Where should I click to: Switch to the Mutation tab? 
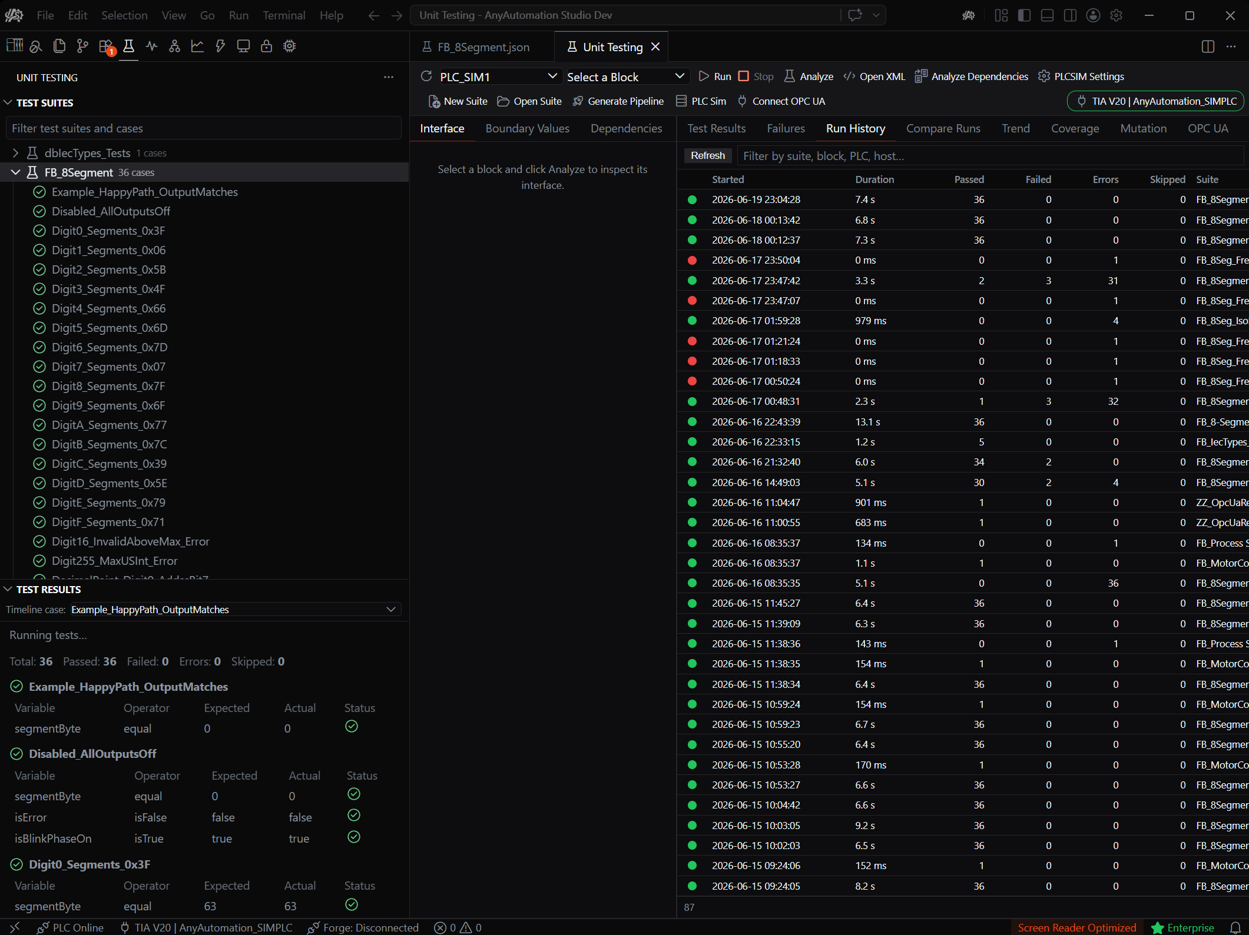click(1144, 128)
